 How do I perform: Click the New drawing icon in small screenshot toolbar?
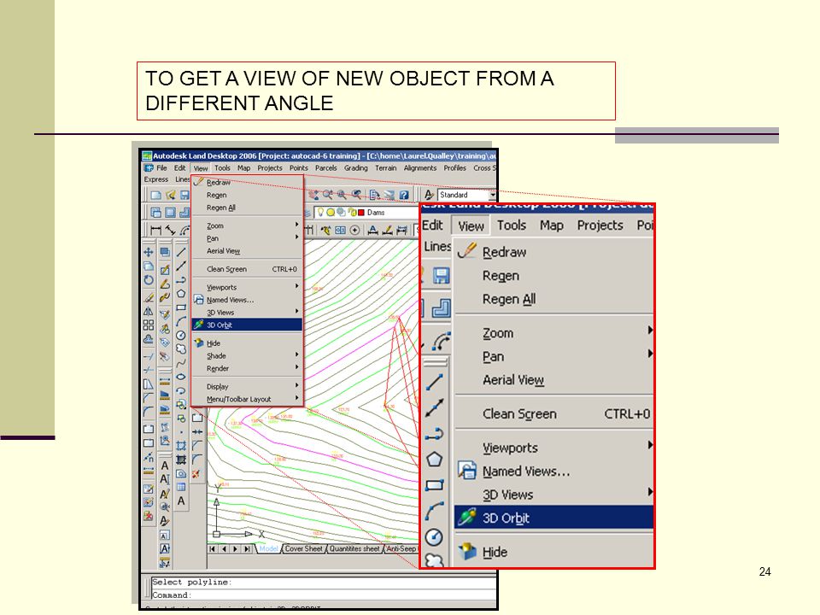pos(155,195)
